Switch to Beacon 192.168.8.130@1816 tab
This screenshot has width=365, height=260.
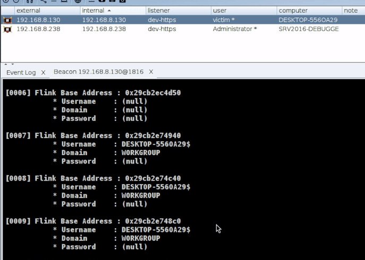(98, 72)
